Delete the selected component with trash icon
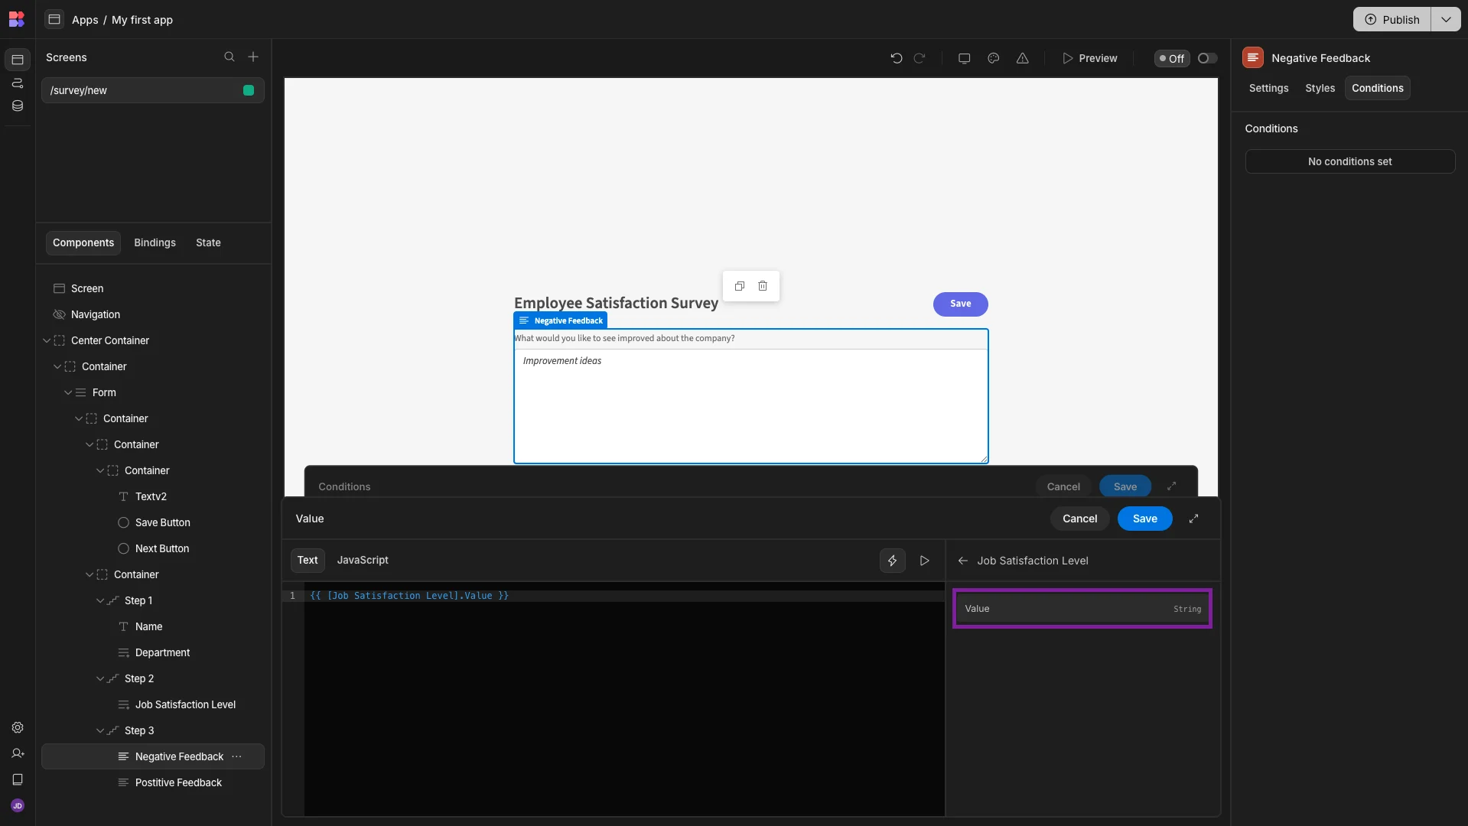 [x=763, y=286]
